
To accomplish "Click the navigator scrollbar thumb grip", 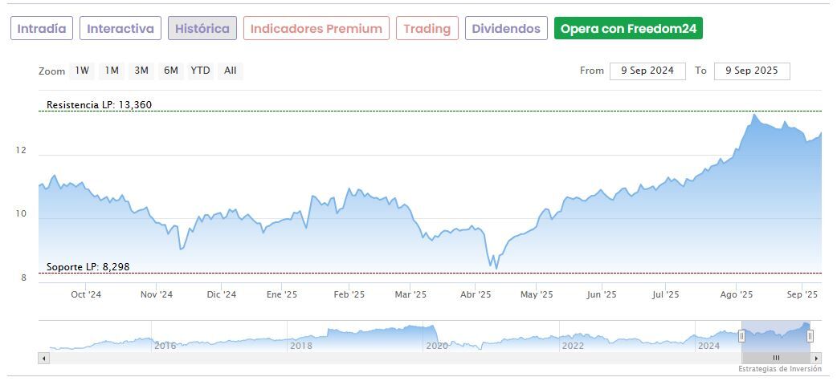I will point(776,358).
